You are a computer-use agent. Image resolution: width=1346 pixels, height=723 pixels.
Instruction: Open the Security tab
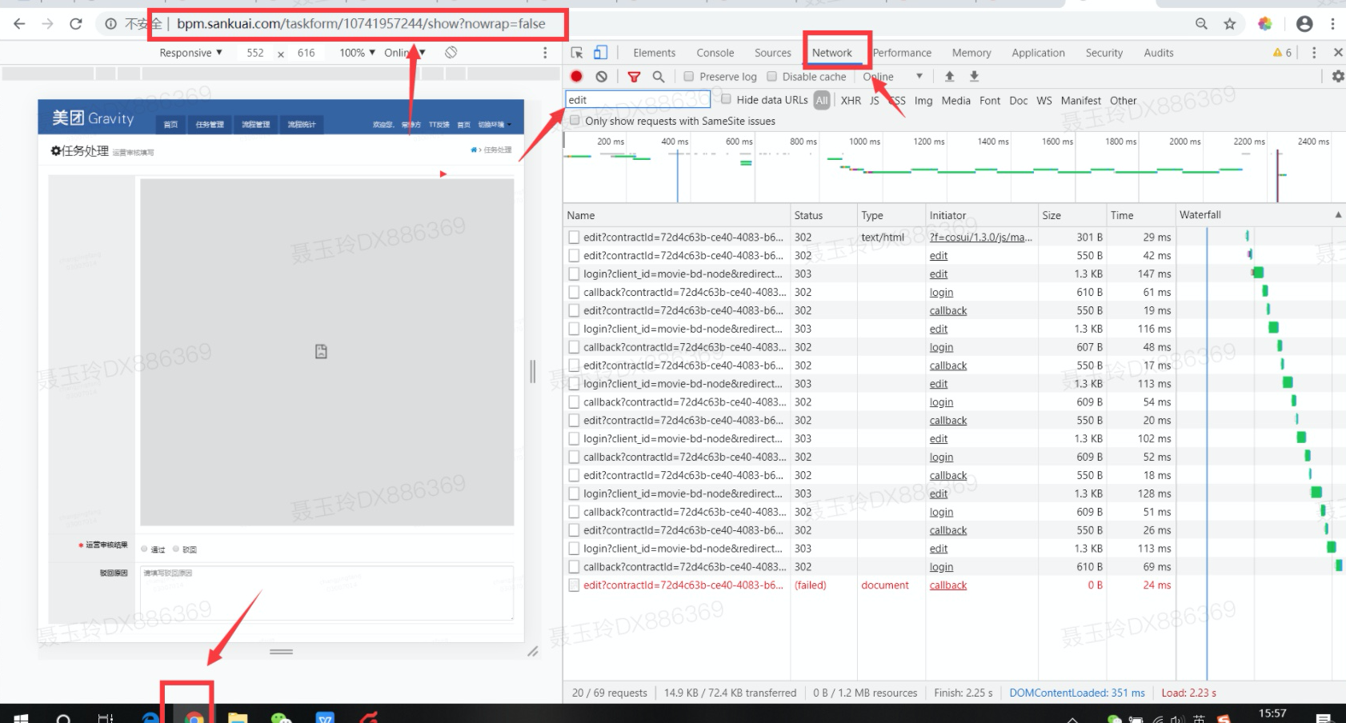click(x=1104, y=53)
